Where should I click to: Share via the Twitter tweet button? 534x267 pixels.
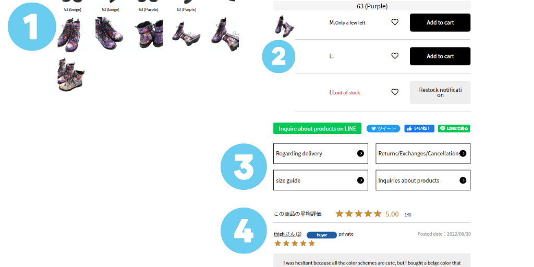pyautogui.click(x=383, y=128)
